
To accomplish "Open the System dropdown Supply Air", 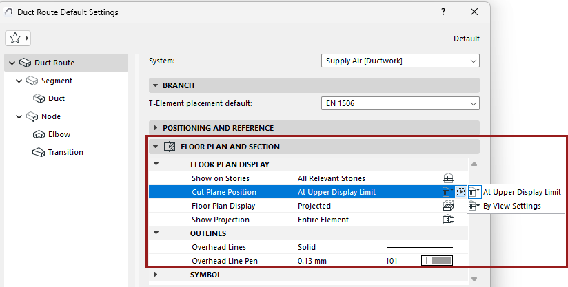I will coord(400,61).
